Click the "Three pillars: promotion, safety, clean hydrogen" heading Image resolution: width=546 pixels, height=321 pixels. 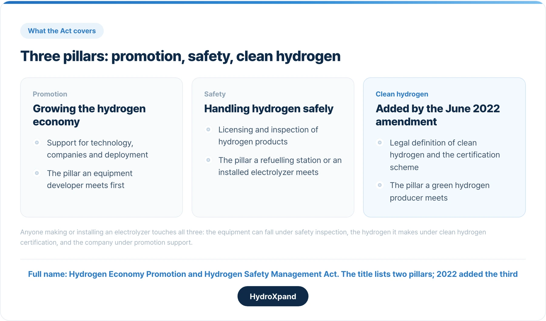180,56
